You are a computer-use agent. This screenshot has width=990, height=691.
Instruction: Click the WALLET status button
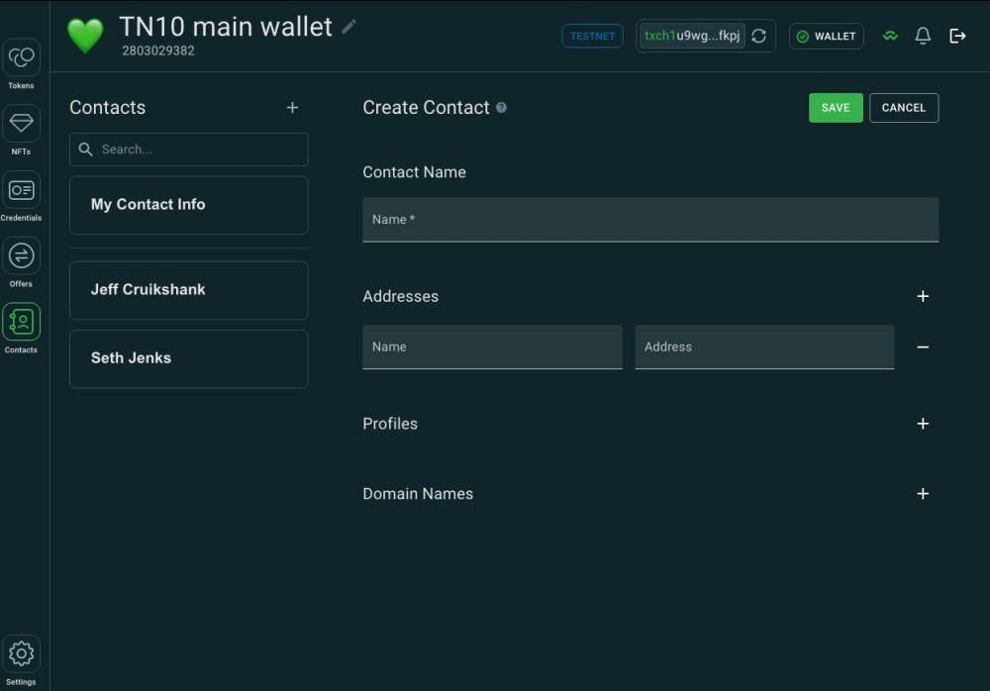point(826,36)
